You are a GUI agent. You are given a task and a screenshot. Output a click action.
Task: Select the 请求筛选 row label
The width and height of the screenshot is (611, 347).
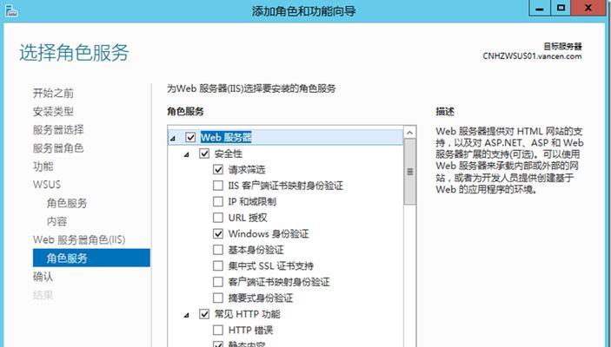point(247,170)
